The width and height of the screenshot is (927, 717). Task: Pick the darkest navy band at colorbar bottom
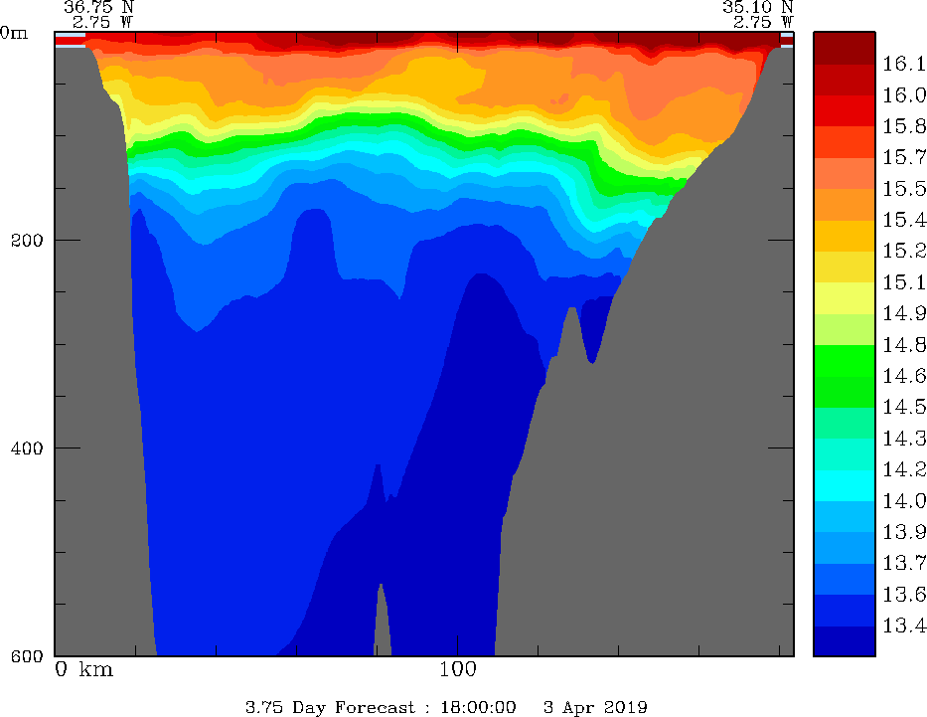pos(845,641)
